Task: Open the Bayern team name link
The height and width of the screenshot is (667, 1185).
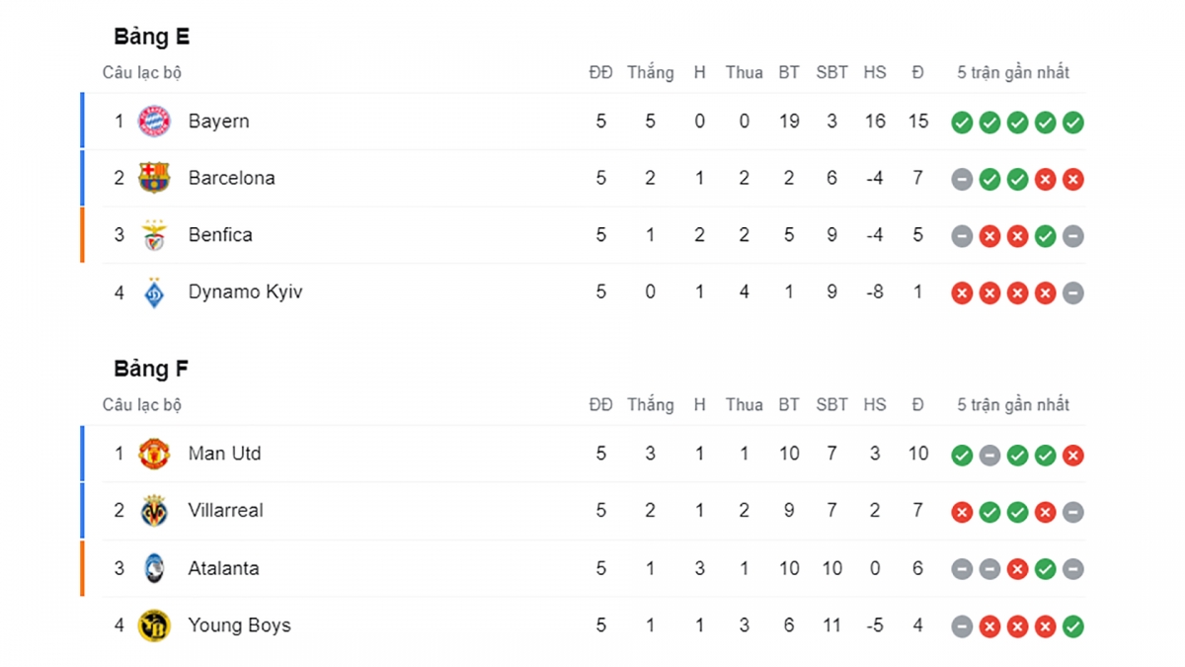Action: pyautogui.click(x=218, y=122)
